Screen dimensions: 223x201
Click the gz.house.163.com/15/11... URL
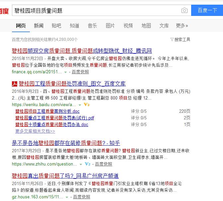[37, 197]
